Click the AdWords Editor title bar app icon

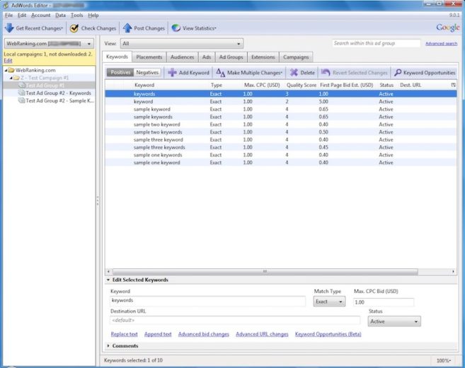click(6, 5)
